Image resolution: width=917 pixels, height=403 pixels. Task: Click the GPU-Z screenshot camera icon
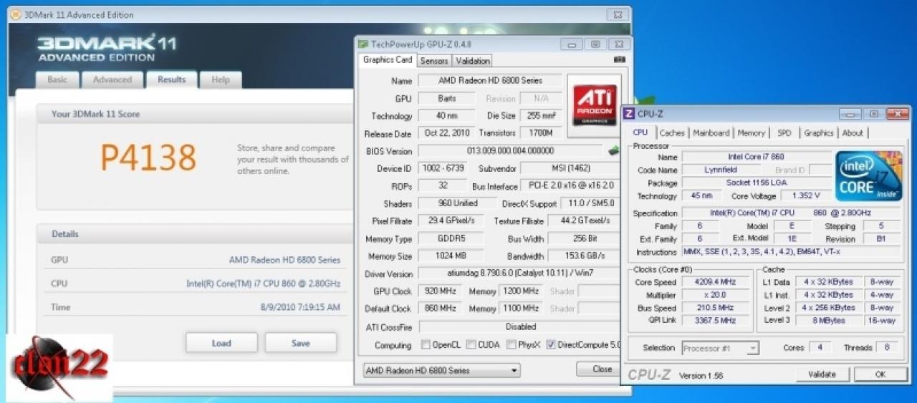(x=620, y=60)
